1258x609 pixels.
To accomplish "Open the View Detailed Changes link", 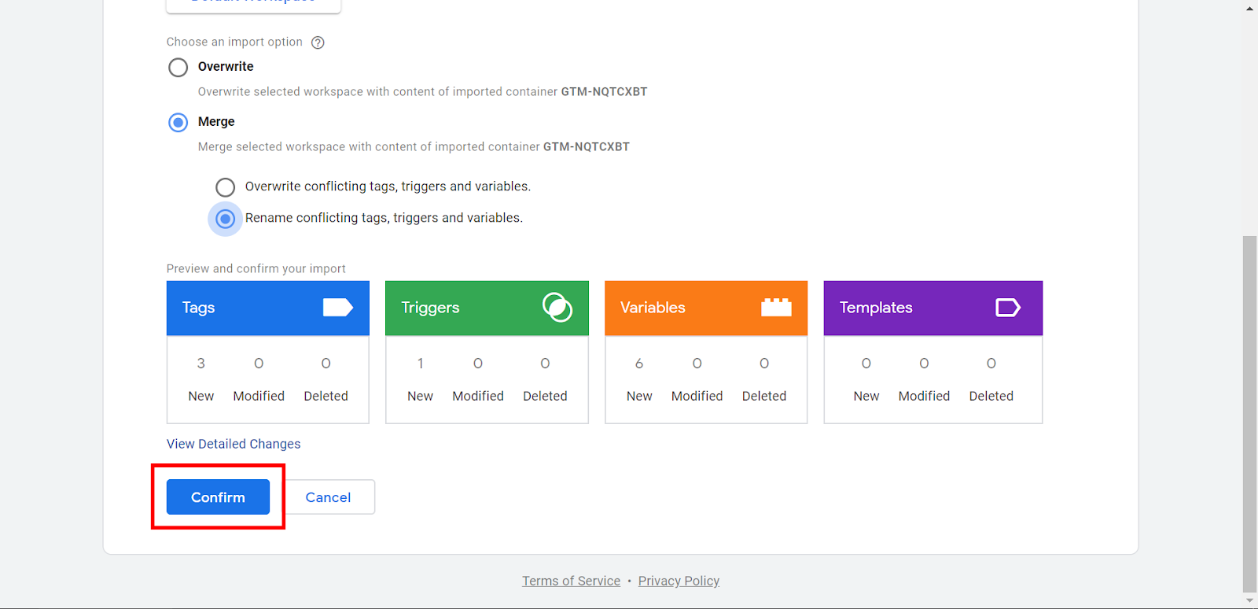I will pyautogui.click(x=234, y=444).
